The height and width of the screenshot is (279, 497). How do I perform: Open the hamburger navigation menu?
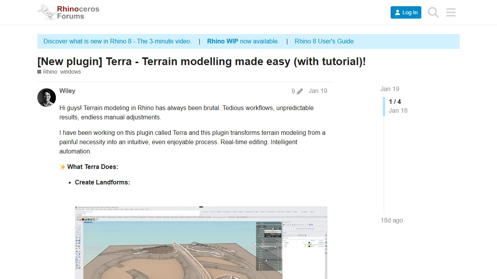point(450,12)
